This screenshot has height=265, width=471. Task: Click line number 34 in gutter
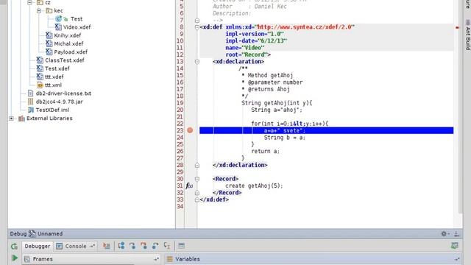[180, 207]
